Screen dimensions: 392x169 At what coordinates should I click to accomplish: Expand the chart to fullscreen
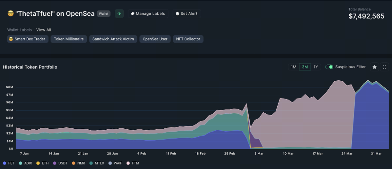(384, 67)
